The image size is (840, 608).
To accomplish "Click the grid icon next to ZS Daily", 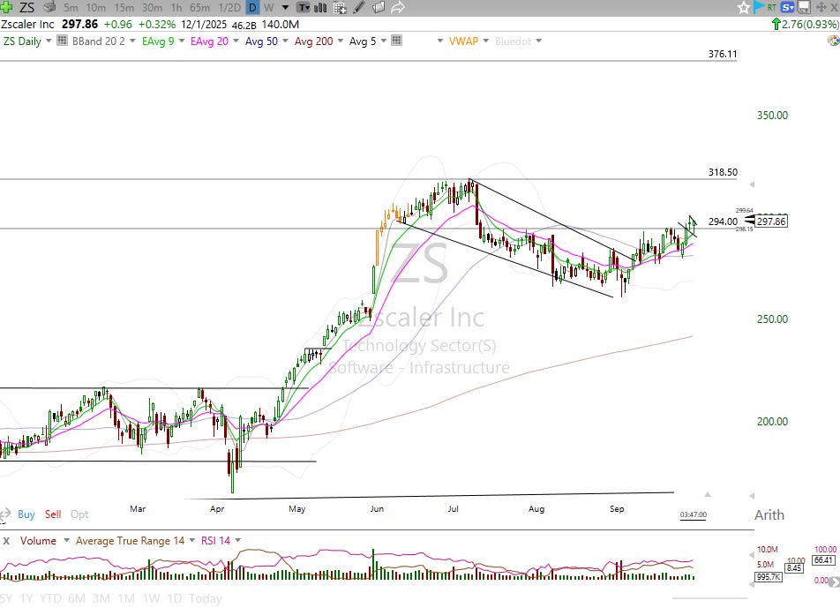I will coord(62,41).
